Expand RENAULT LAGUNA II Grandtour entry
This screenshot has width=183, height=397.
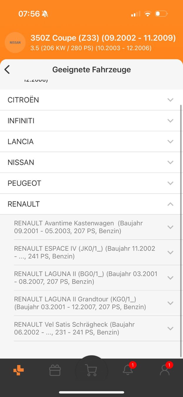click(170, 303)
